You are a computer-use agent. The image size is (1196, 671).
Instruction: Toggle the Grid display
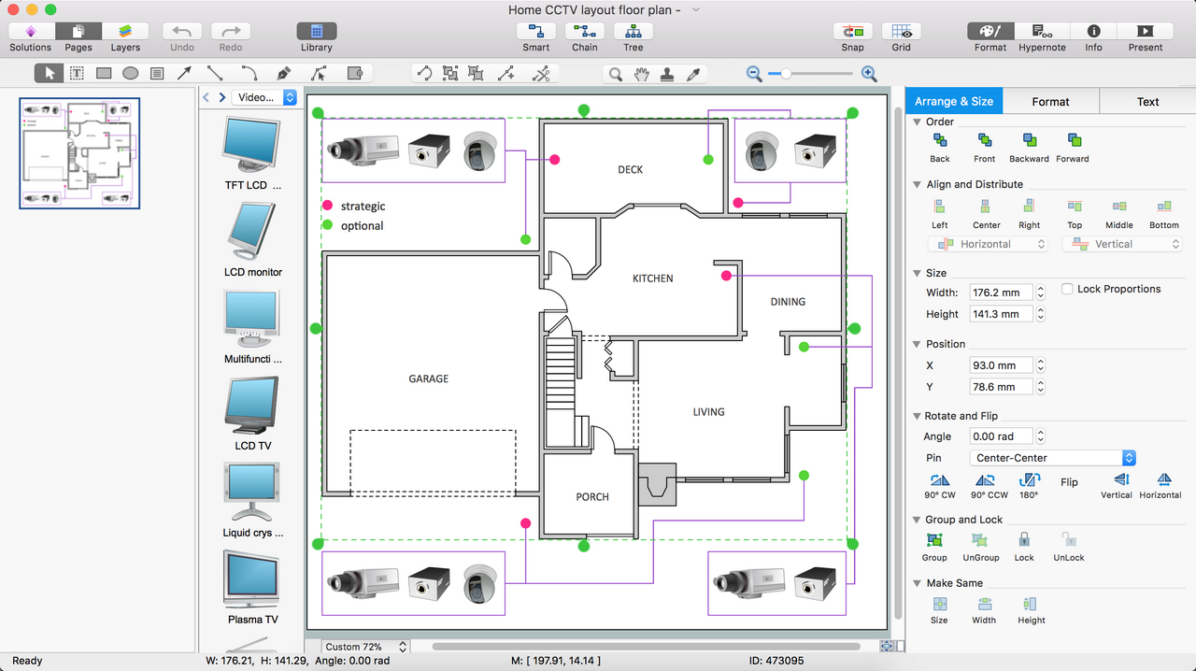point(901,32)
